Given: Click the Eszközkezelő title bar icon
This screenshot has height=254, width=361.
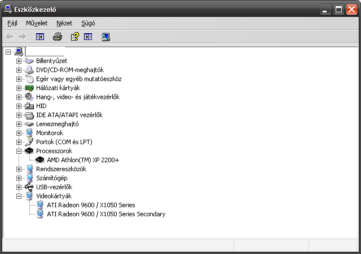Looking at the screenshot, I should coord(8,10).
